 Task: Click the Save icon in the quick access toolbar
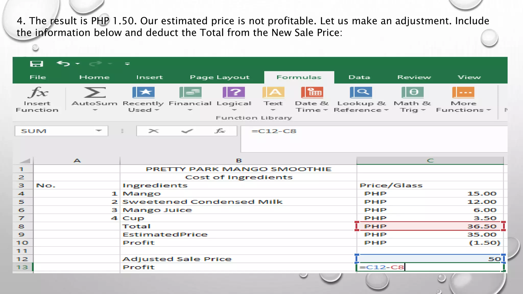37,64
